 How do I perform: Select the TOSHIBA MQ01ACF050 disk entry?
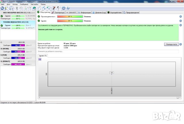[x=16, y=22]
